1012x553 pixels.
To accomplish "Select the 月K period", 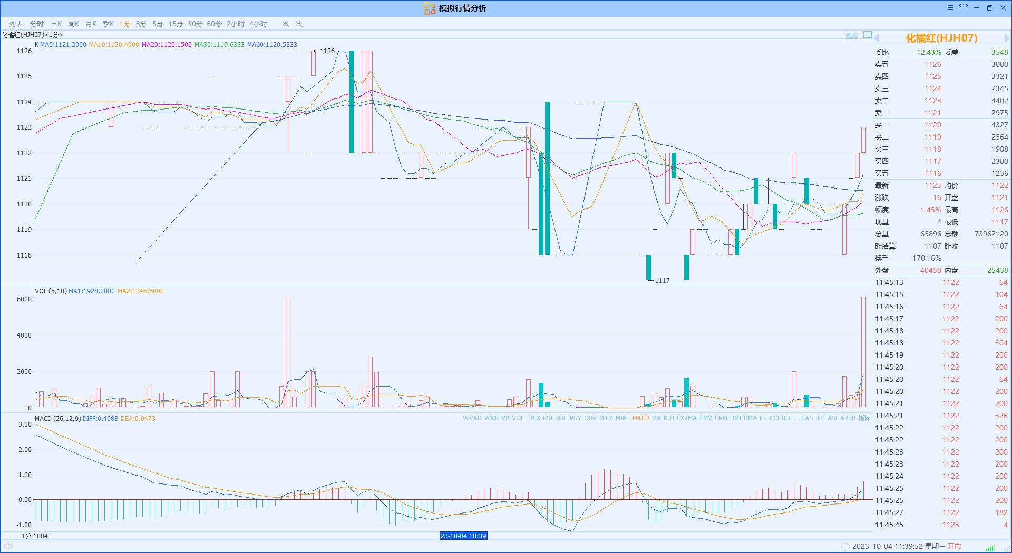I will tap(91, 24).
